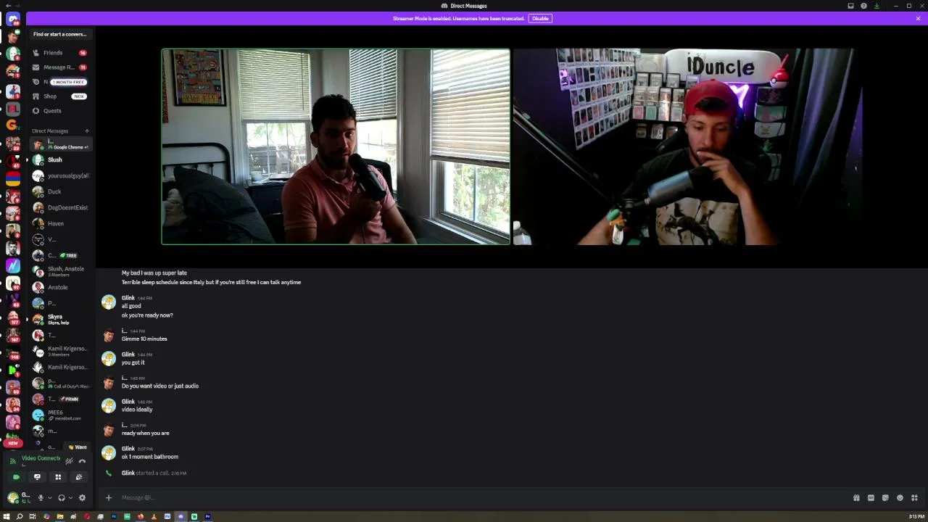Open Task View on the taskbar
This screenshot has height=522, width=928.
coord(33,516)
